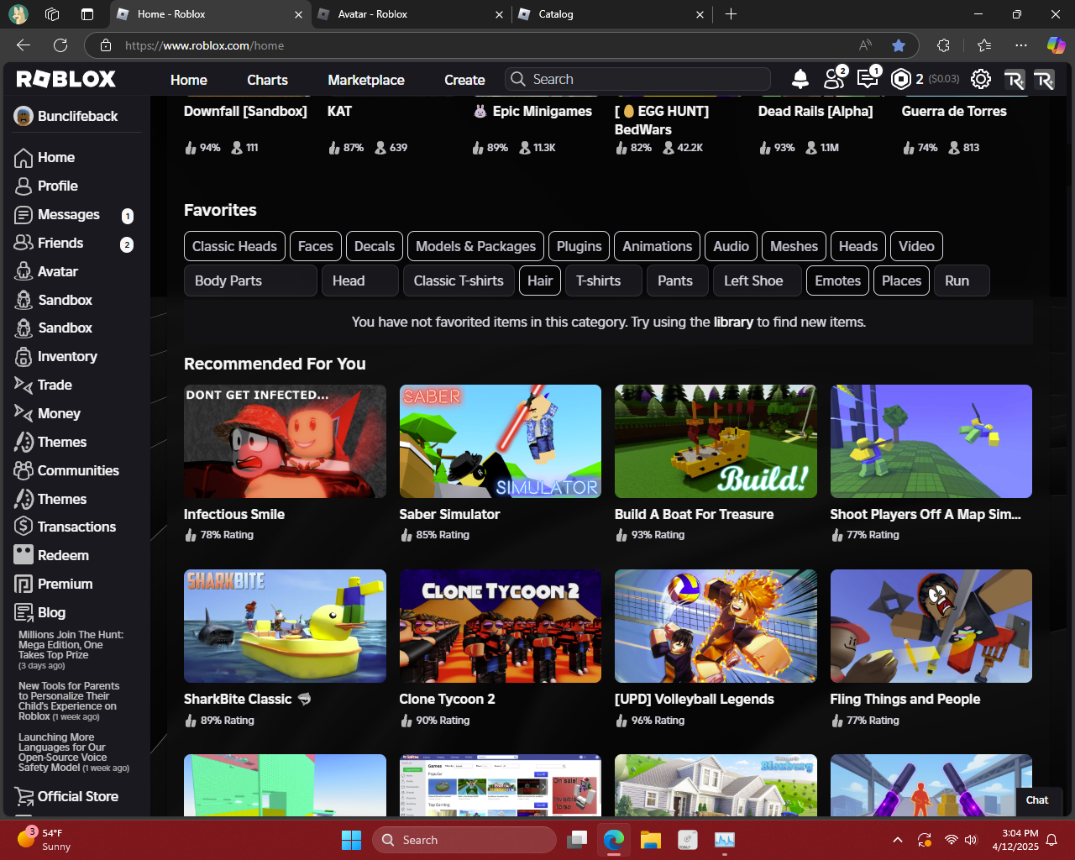
Task: Open the Avatar editor from the sidebar
Action: click(46, 272)
